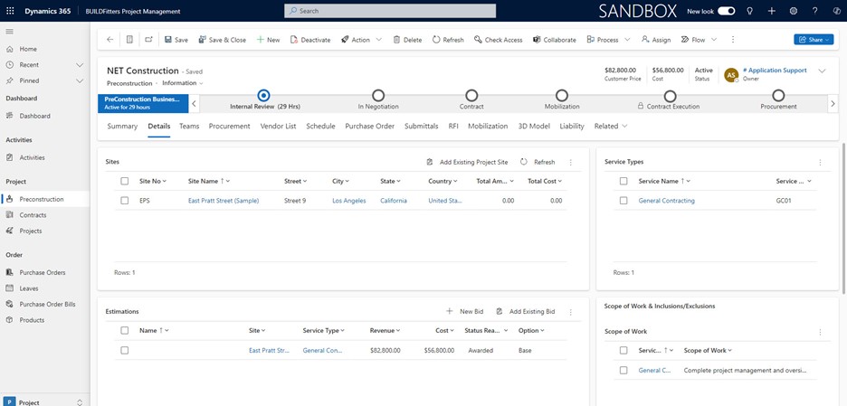Click the Save icon in command bar
This screenshot has height=406, width=847.
(x=168, y=40)
